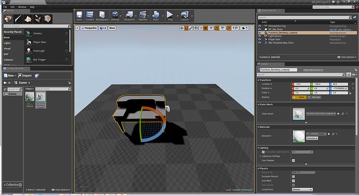The width and height of the screenshot is (359, 195).
Task: Click the Save All icon in Content Browser
Action: click(x=37, y=75)
